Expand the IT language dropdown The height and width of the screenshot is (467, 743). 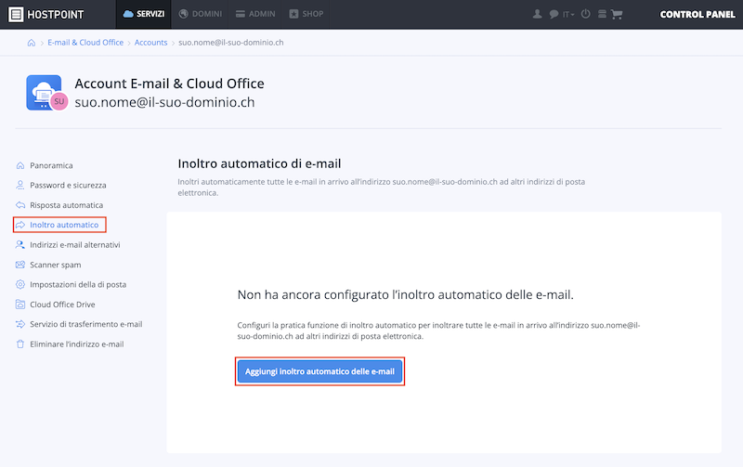(x=568, y=15)
